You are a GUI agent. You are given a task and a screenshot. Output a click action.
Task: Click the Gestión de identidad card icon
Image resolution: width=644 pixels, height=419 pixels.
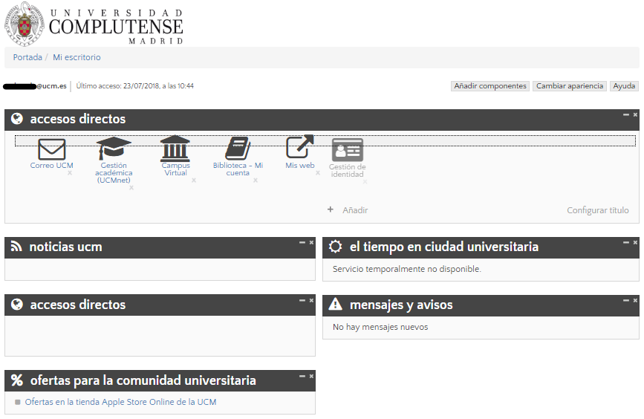tap(348, 150)
